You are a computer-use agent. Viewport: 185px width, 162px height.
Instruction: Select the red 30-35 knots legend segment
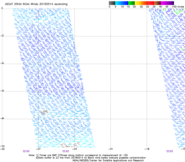151,3
